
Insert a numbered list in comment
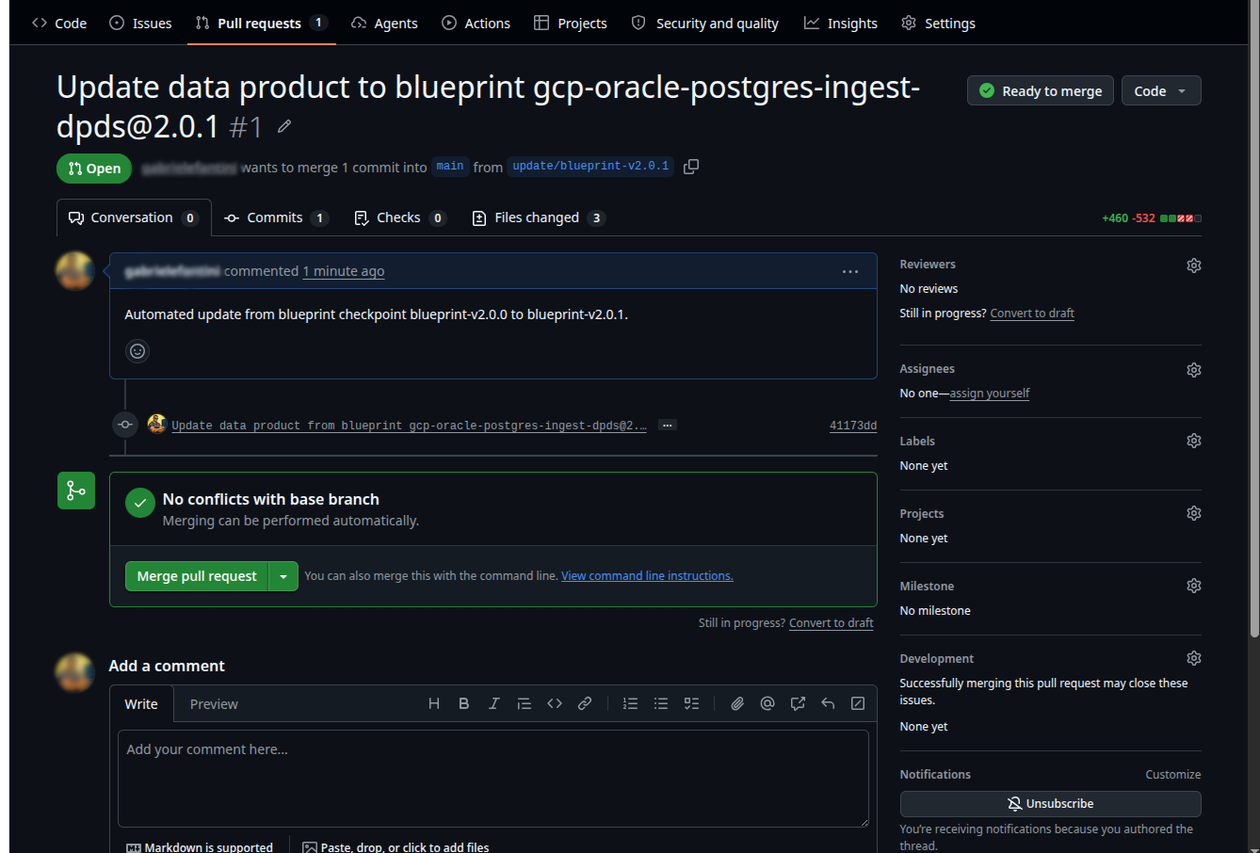coord(631,703)
